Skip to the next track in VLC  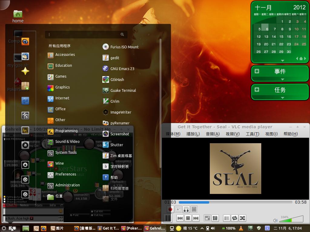[x=196, y=218]
